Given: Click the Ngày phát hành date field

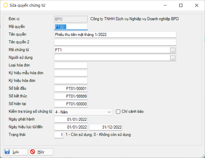Looking at the screenshot, I should [x=71, y=119].
